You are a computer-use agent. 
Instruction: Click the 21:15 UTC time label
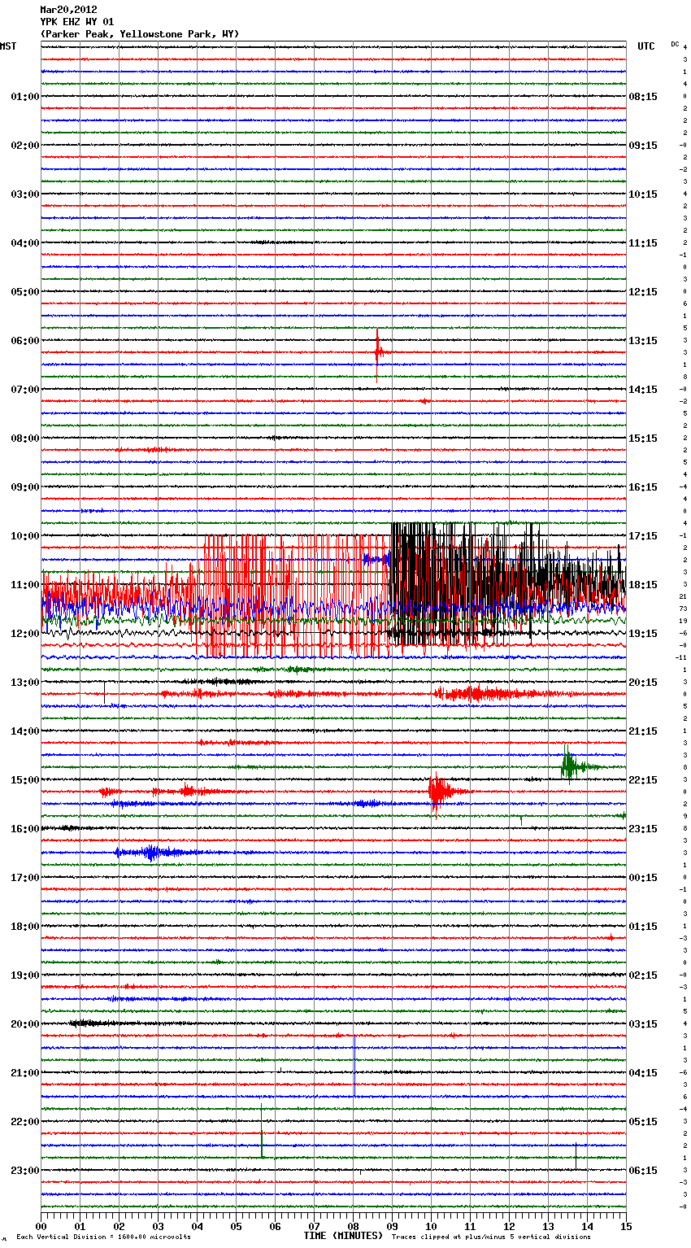click(x=643, y=731)
